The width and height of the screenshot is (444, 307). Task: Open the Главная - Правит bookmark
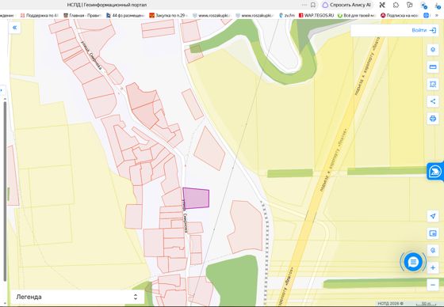tap(82, 15)
